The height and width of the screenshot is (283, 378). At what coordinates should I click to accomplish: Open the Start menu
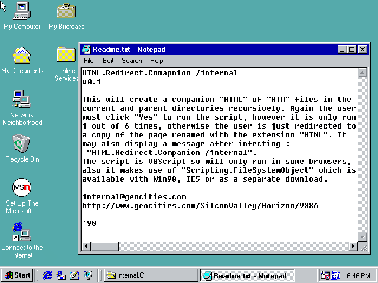pyautogui.click(x=17, y=275)
